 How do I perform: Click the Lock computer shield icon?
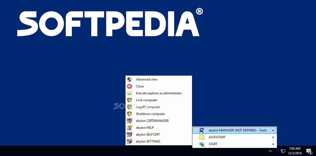point(129,100)
